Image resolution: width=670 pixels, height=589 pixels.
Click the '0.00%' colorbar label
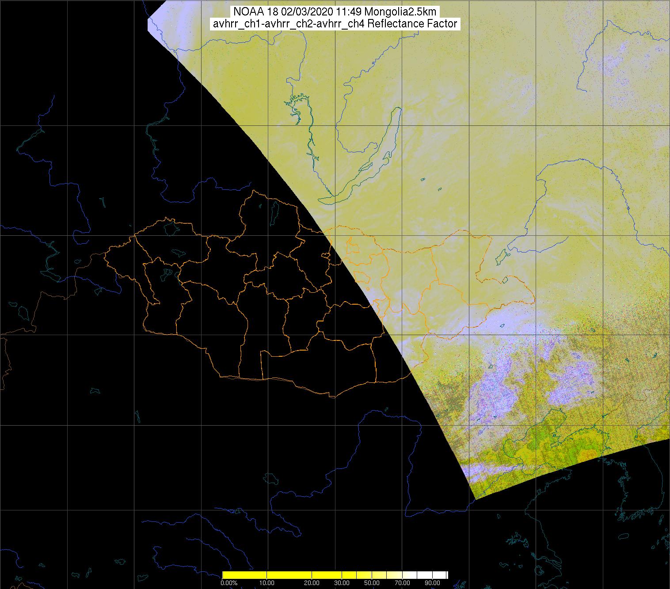coord(228,583)
